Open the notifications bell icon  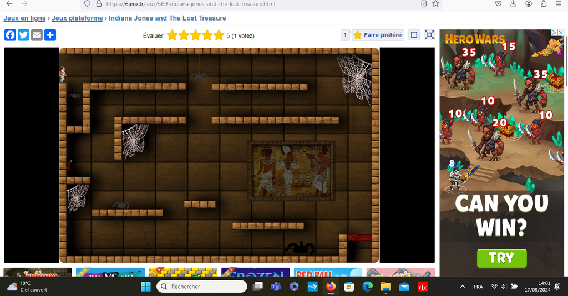(557, 287)
